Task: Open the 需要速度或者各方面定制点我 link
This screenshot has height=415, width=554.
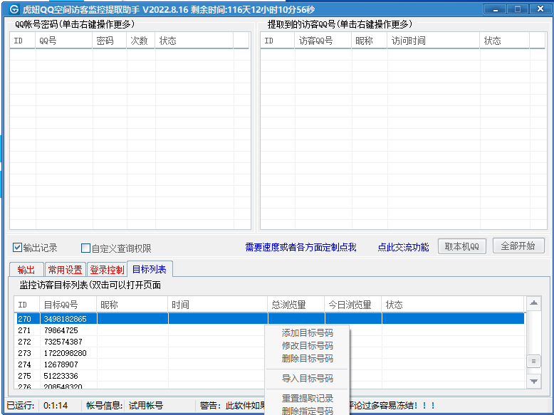Action: point(300,247)
